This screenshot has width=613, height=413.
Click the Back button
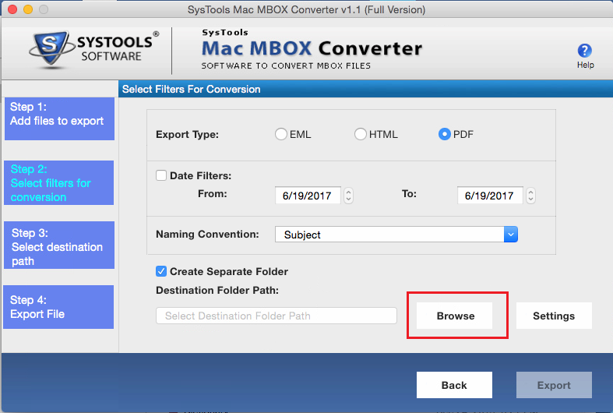[x=454, y=385]
